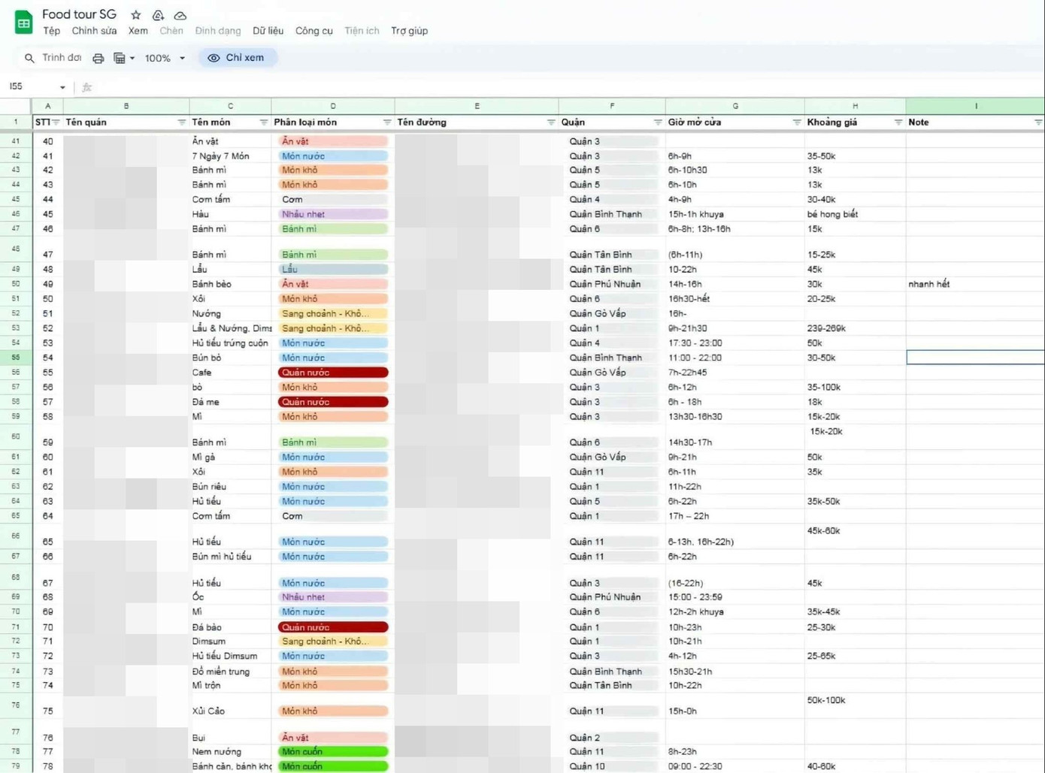This screenshot has width=1045, height=773.
Task: Open the Dữ liệu menu
Action: click(268, 31)
